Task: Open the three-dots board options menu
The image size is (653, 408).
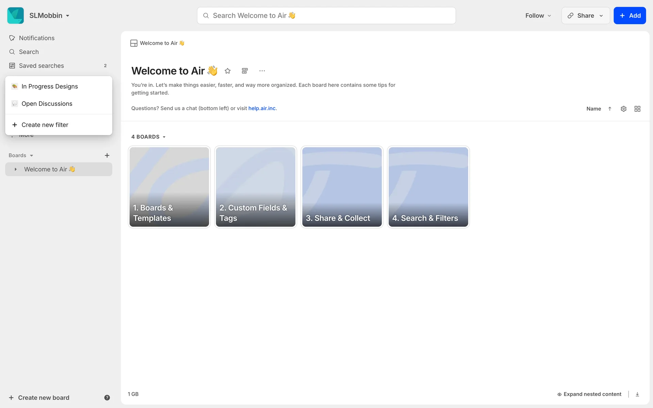Action: (x=262, y=71)
